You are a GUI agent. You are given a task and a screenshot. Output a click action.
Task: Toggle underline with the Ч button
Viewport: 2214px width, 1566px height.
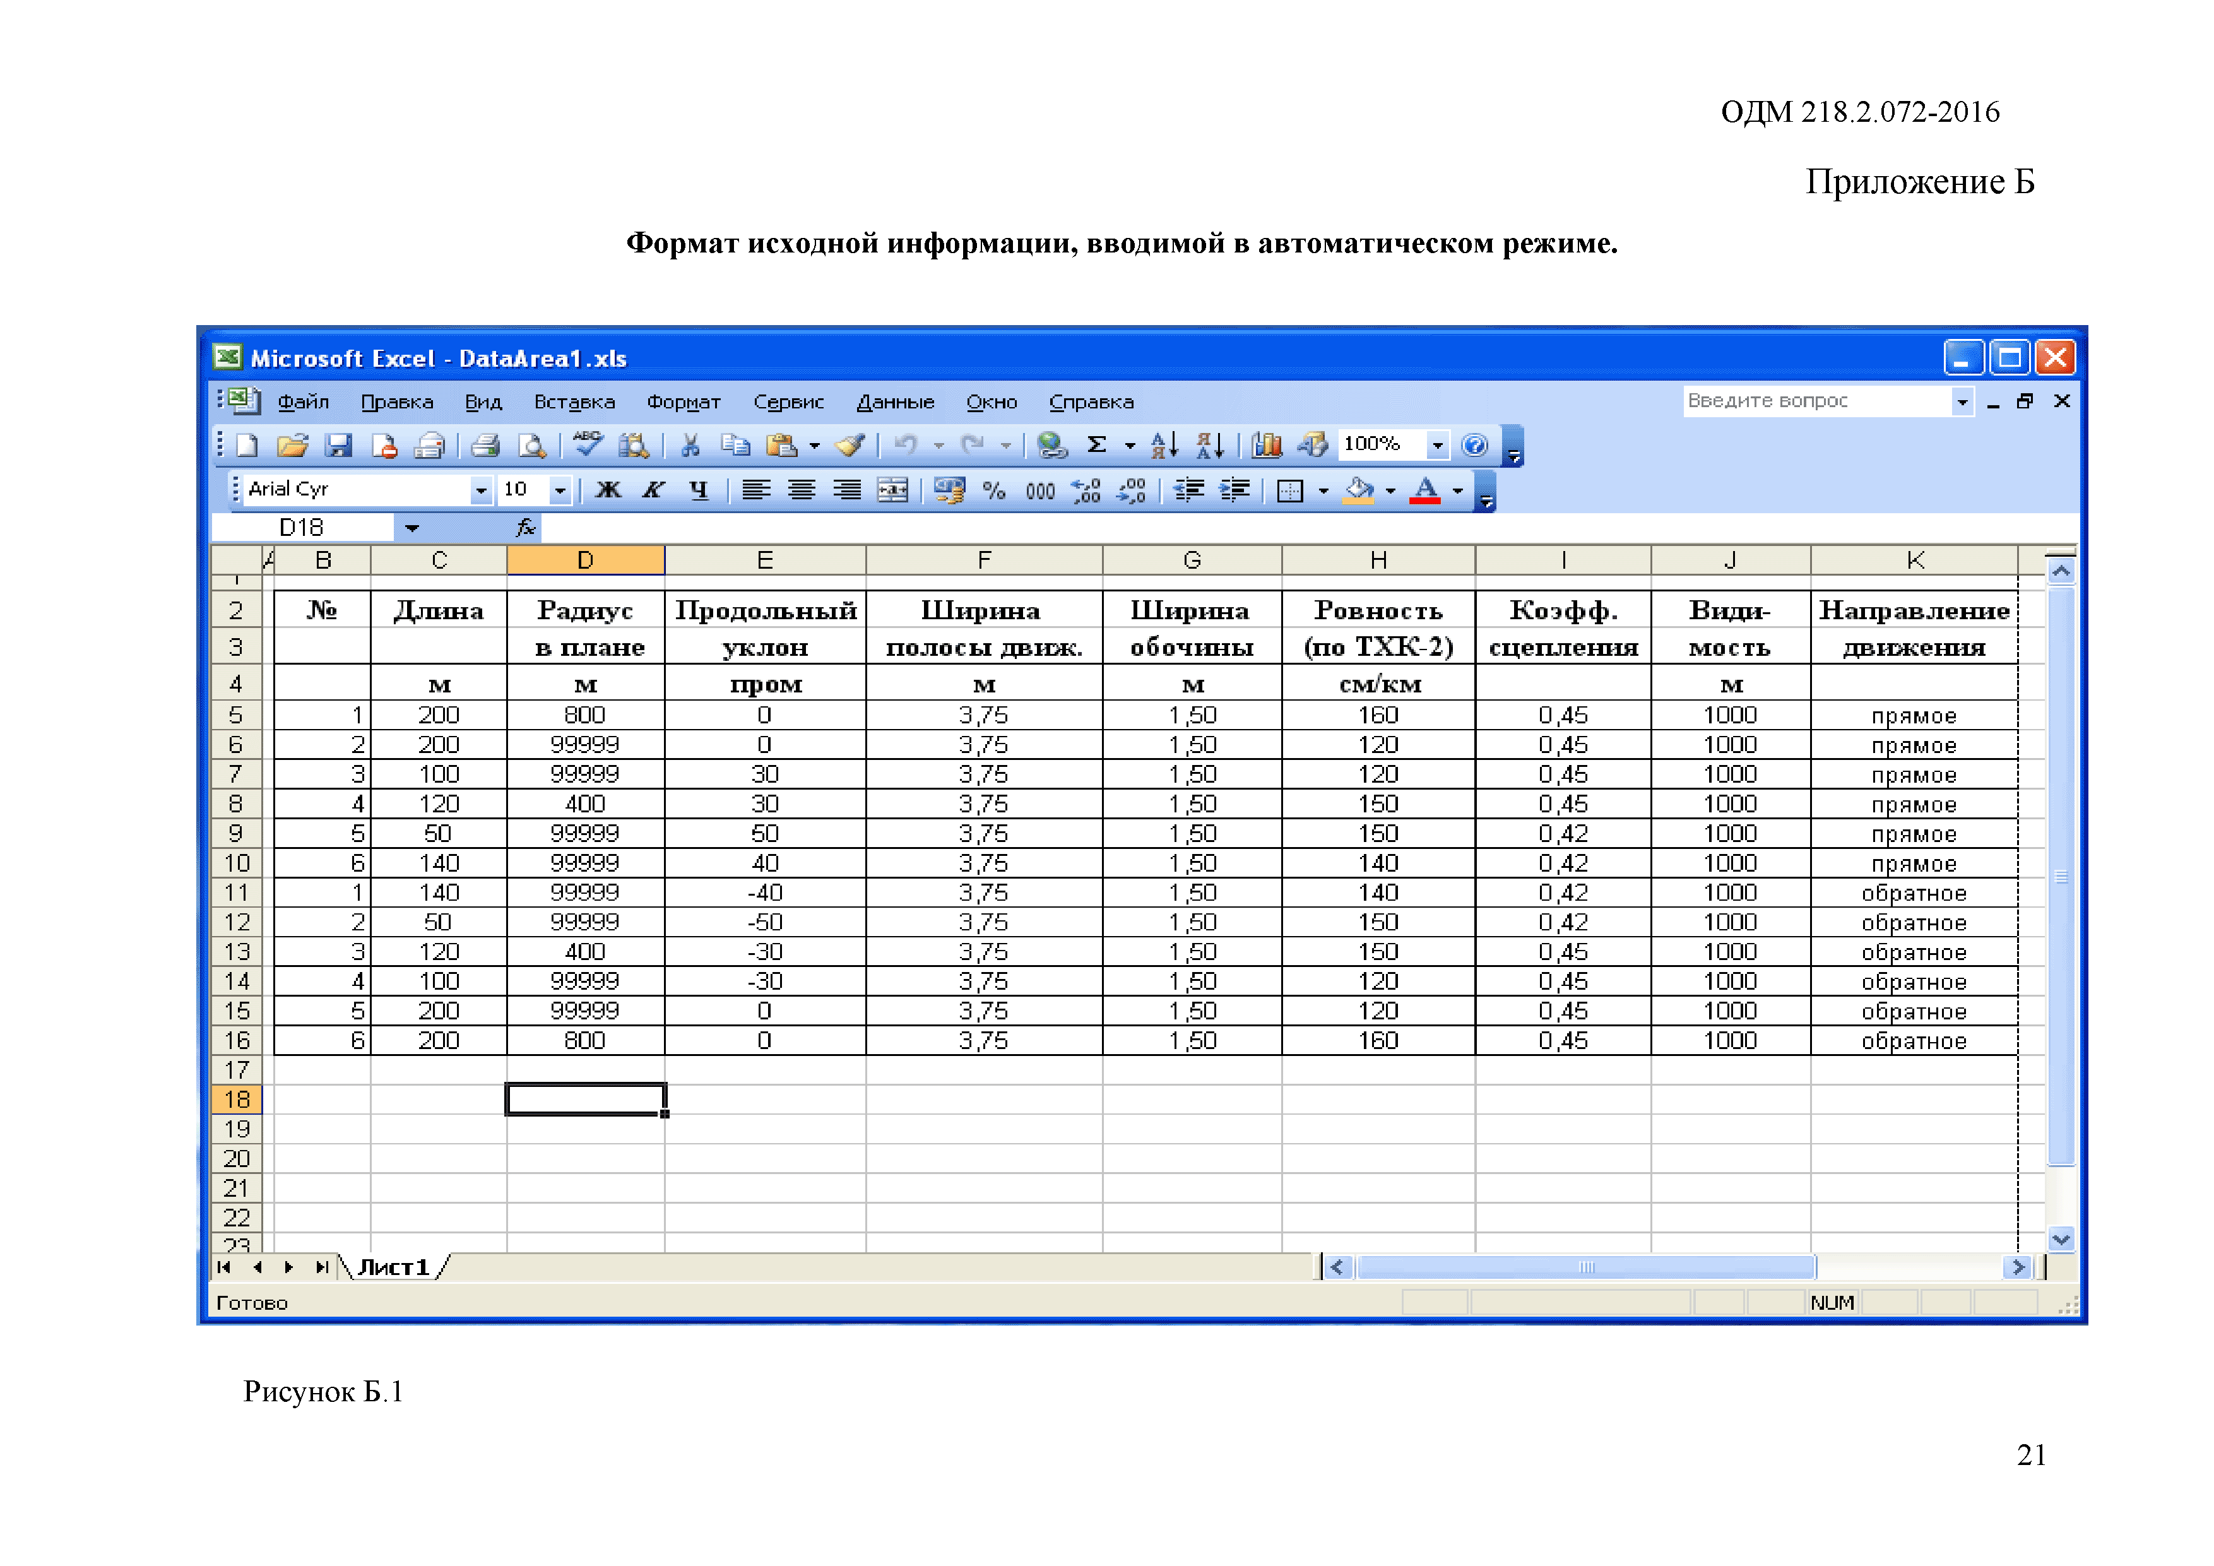coord(699,490)
